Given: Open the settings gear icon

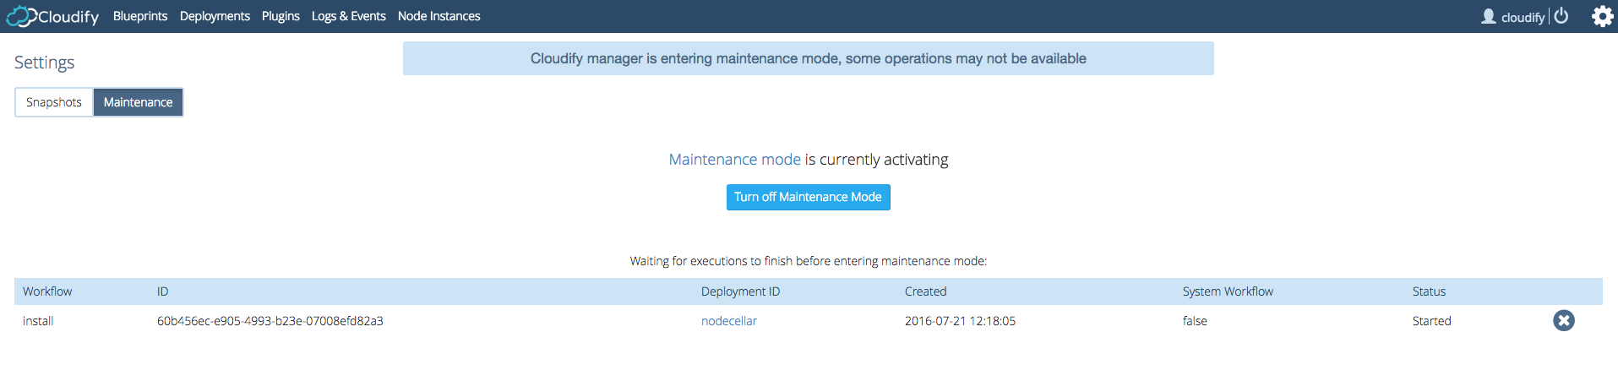Looking at the screenshot, I should pyautogui.click(x=1602, y=16).
